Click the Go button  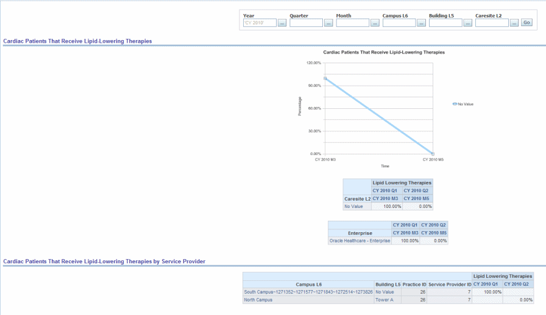(526, 22)
